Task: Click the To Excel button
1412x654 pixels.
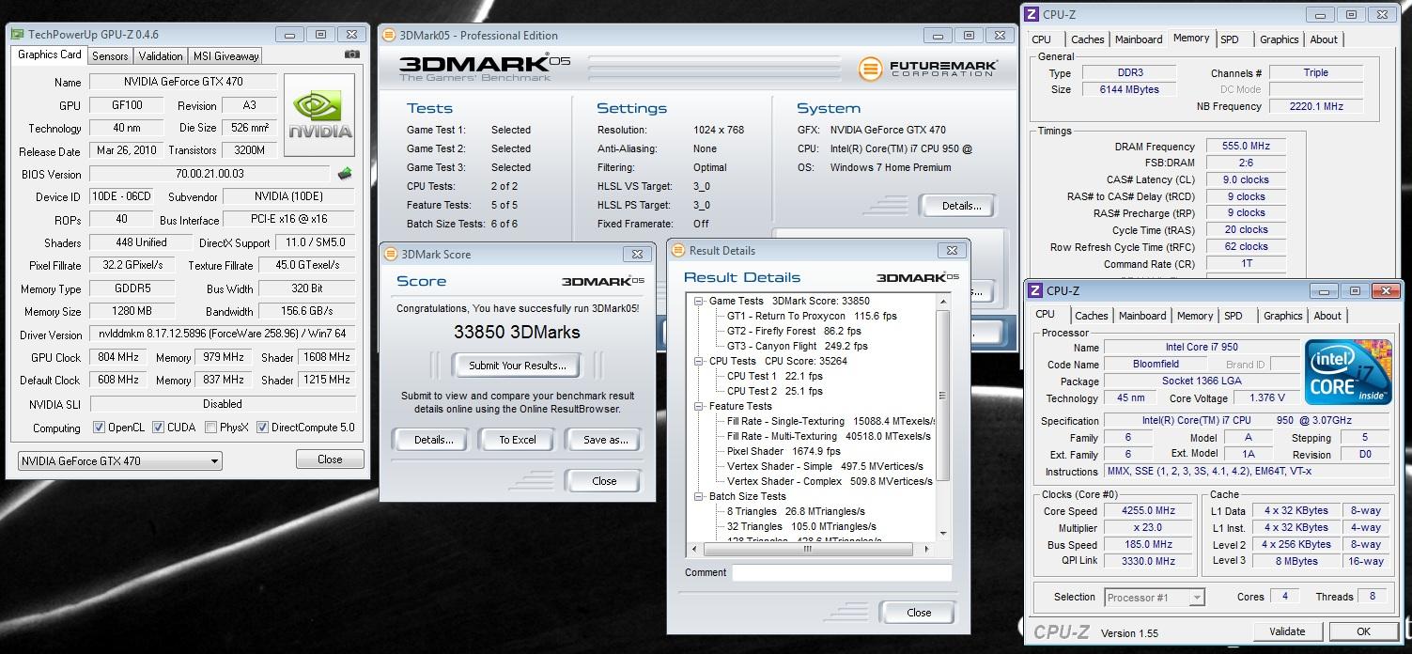Action: click(518, 440)
